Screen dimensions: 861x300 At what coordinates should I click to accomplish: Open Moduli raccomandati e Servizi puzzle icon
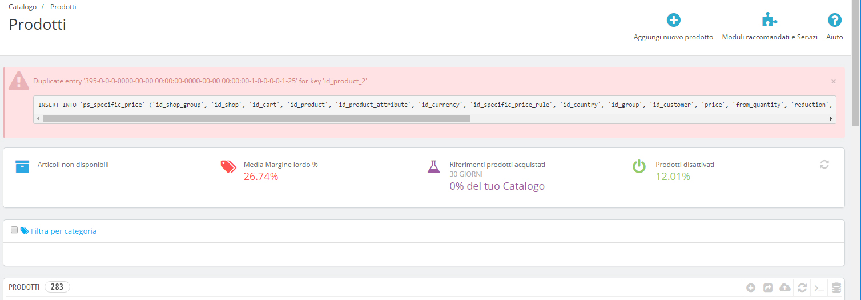[770, 21]
